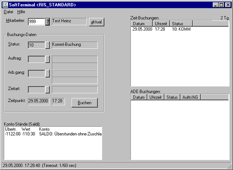This screenshot has width=233, height=170.
Task: Click the status bar timestamp 29.05.2000 17:28:40
Action: coord(21,165)
